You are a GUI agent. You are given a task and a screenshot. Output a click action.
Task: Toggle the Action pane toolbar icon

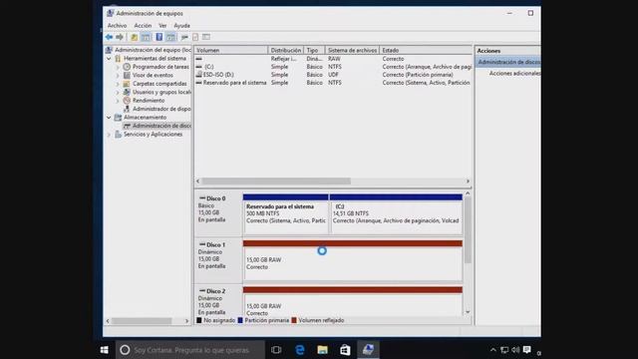tap(170, 37)
